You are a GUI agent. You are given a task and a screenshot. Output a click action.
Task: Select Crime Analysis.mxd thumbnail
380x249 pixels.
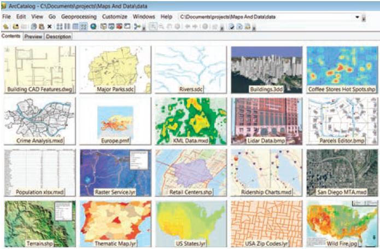pos(40,121)
